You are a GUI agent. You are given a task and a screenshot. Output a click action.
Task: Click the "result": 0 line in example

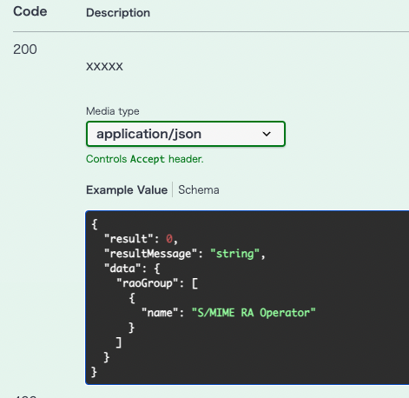(x=141, y=239)
